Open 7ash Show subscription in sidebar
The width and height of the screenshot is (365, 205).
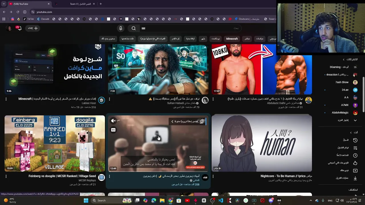point(343,82)
